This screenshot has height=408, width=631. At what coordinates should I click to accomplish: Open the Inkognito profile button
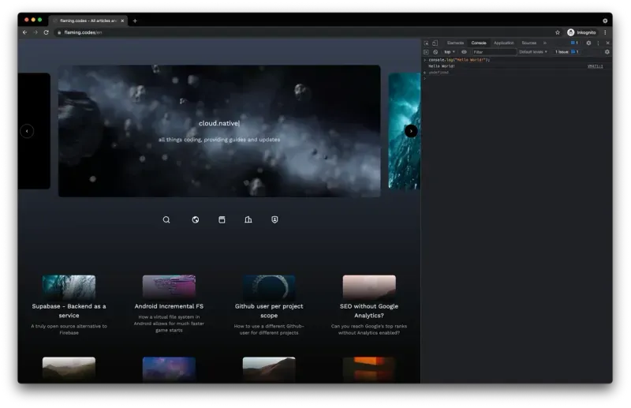[581, 32]
